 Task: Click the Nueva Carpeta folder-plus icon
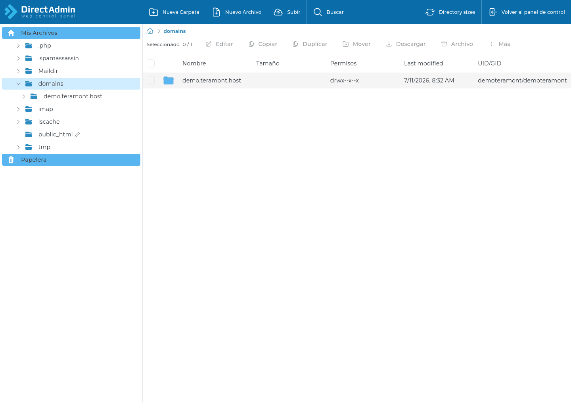click(153, 12)
